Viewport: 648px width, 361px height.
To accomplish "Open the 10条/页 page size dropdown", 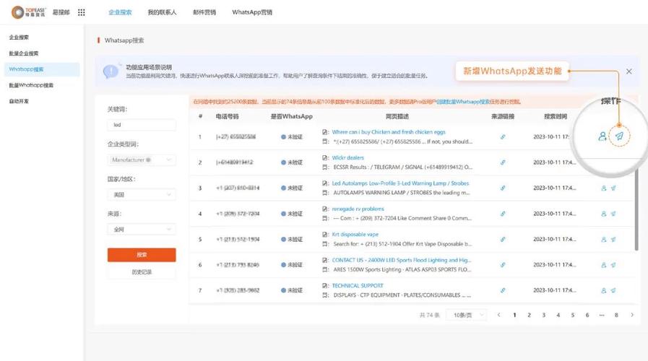I will coord(467,315).
